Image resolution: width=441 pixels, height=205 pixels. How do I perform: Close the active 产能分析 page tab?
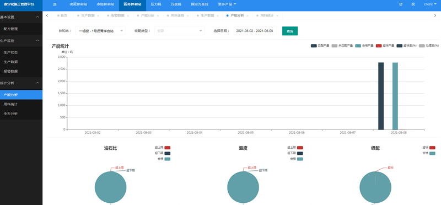[x=247, y=16]
